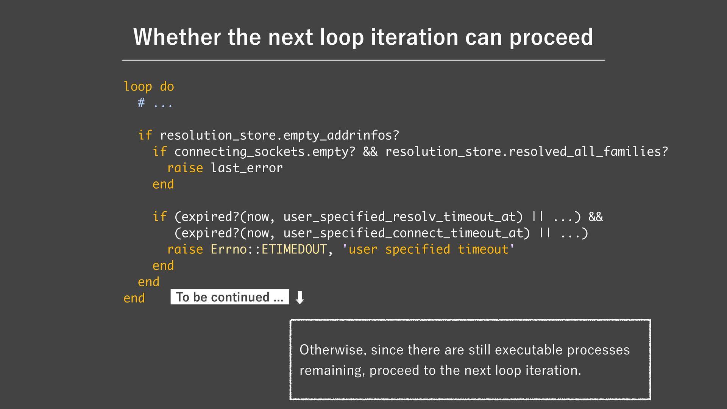The width and height of the screenshot is (727, 409).
Task: Click user_specified_resolv_timeout_at in the code
Action: [399, 217]
